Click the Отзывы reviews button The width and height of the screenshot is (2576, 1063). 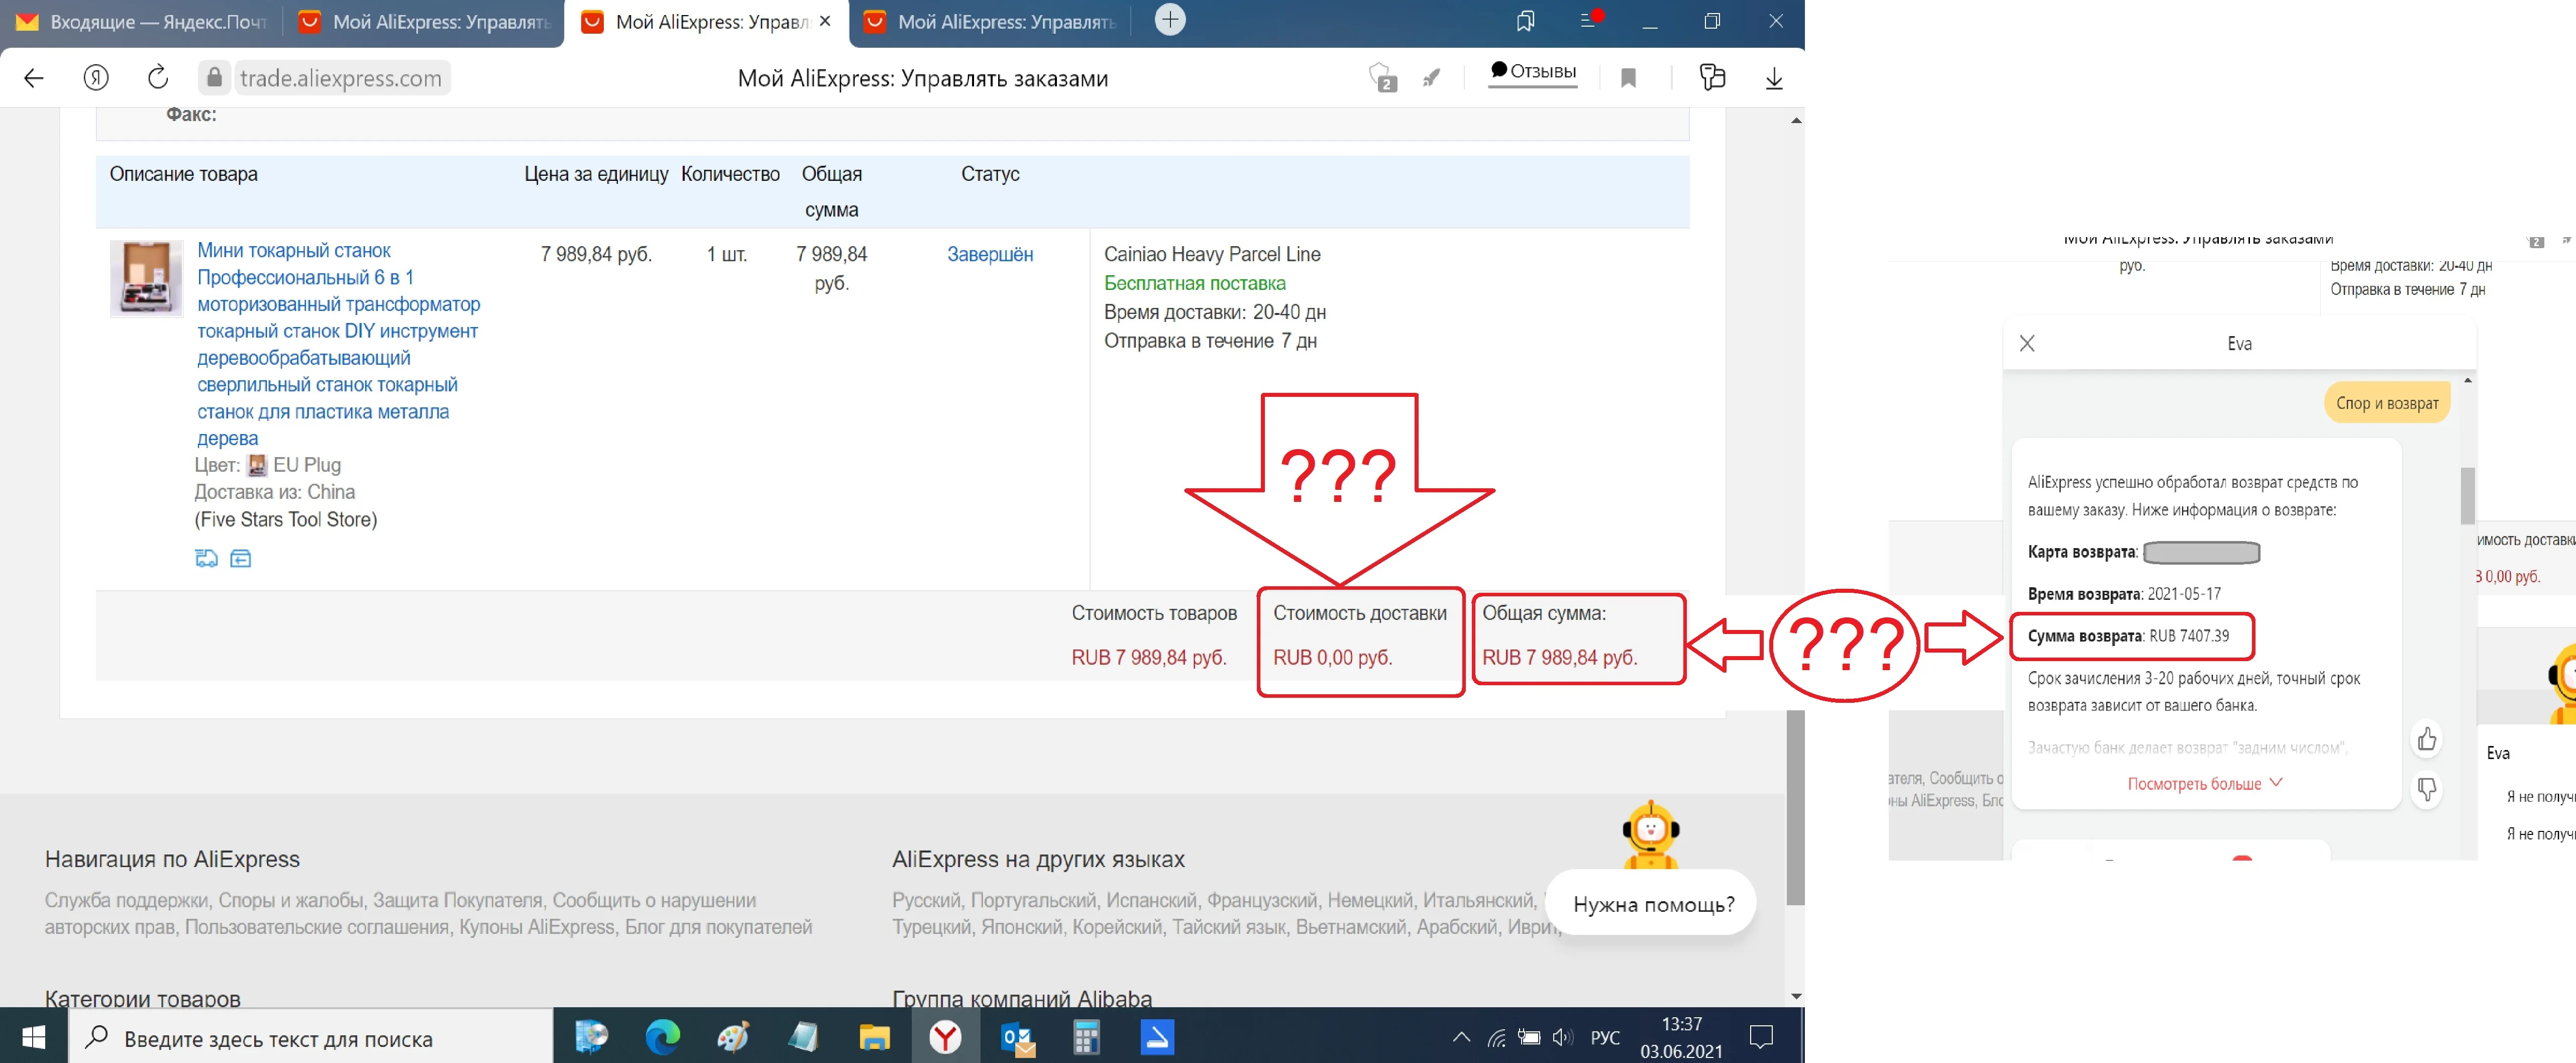1532,72
